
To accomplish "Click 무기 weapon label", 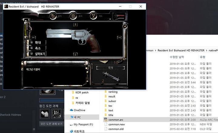I will click(111, 68).
